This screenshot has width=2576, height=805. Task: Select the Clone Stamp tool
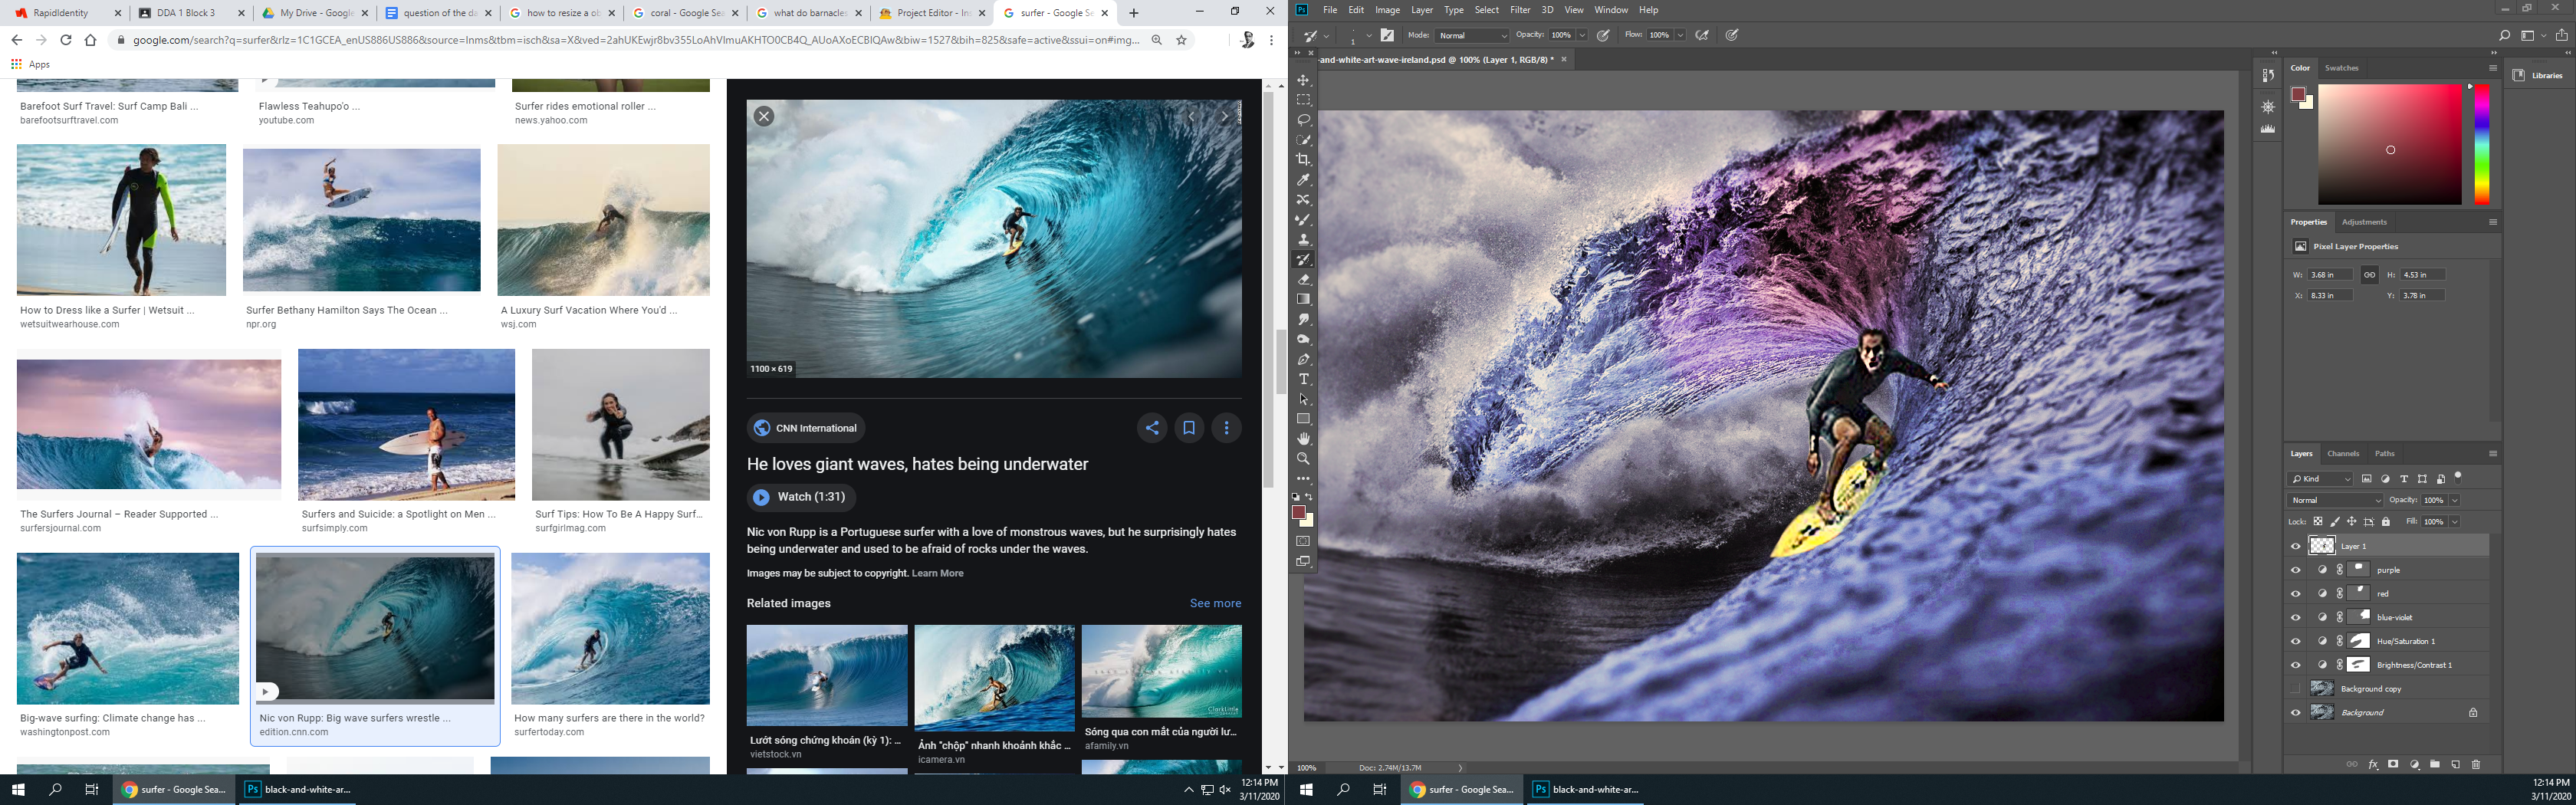pos(1303,240)
